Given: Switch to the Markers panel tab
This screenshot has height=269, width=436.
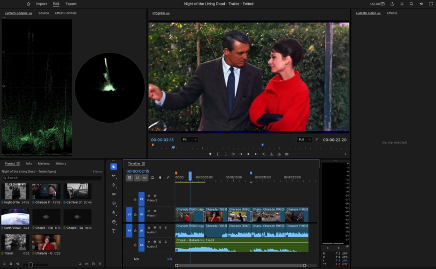Looking at the screenshot, I should (44, 163).
